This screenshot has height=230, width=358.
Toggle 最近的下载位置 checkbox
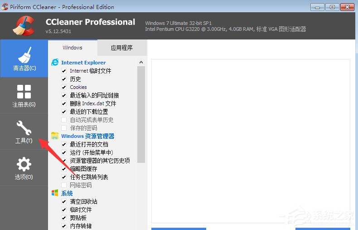click(64, 112)
